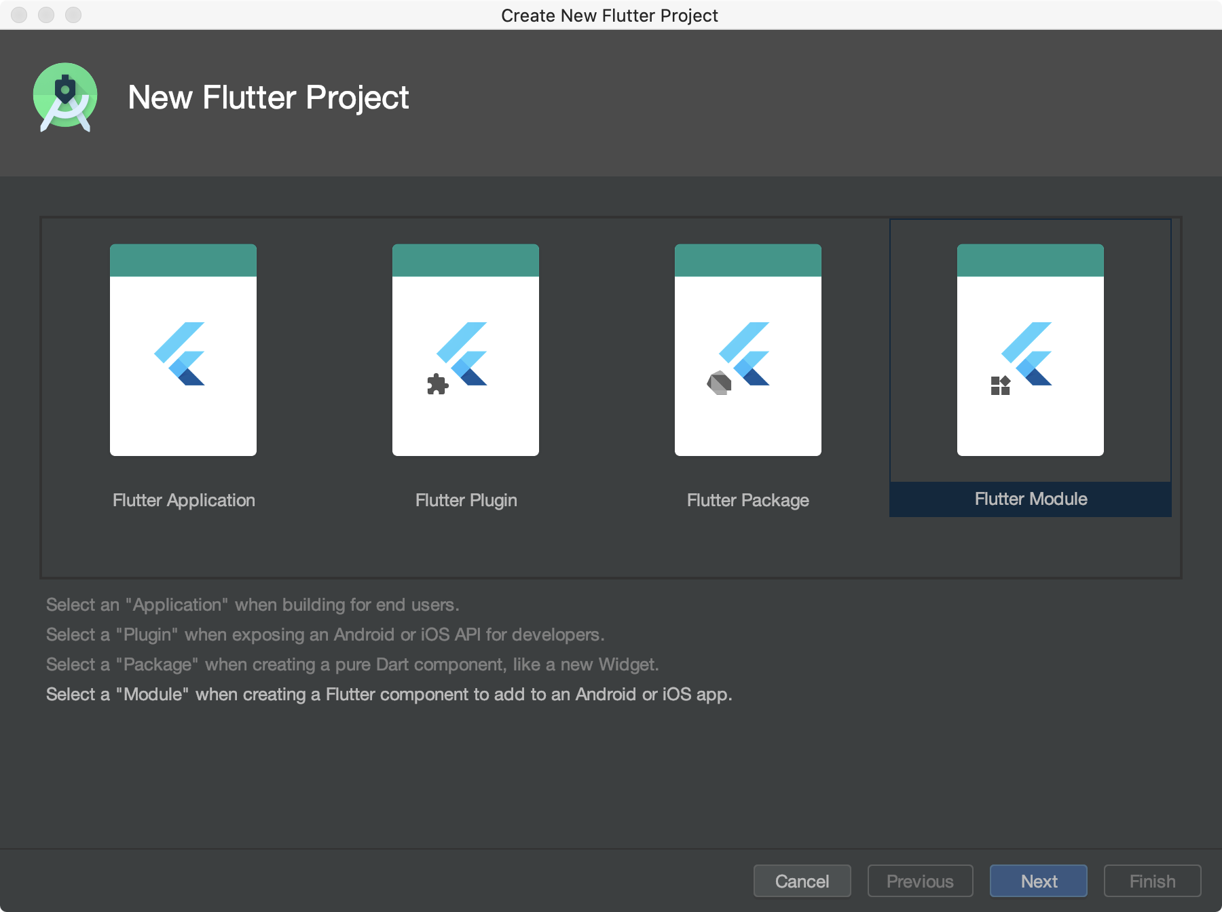Click the Package description hint text
This screenshot has height=912, width=1222.
pyautogui.click(x=352, y=664)
